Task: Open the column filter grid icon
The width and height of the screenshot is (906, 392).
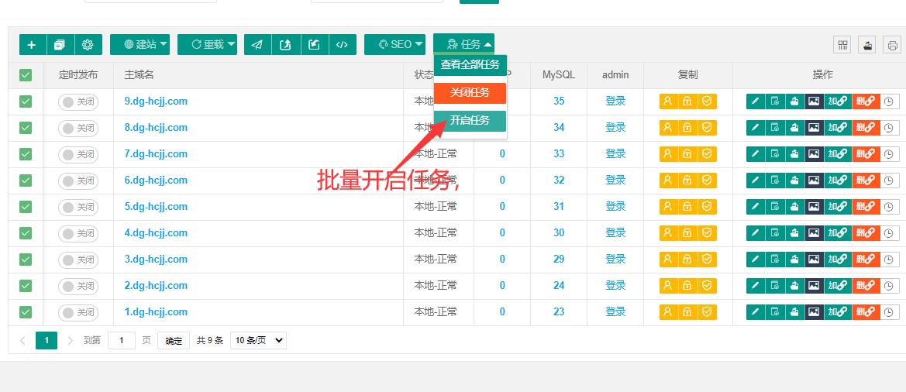Action: pos(842,45)
